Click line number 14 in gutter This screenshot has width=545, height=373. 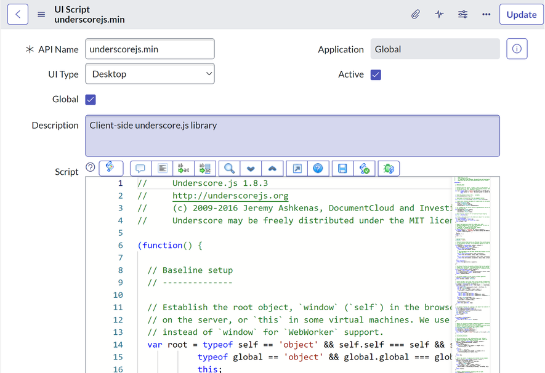pyautogui.click(x=118, y=345)
